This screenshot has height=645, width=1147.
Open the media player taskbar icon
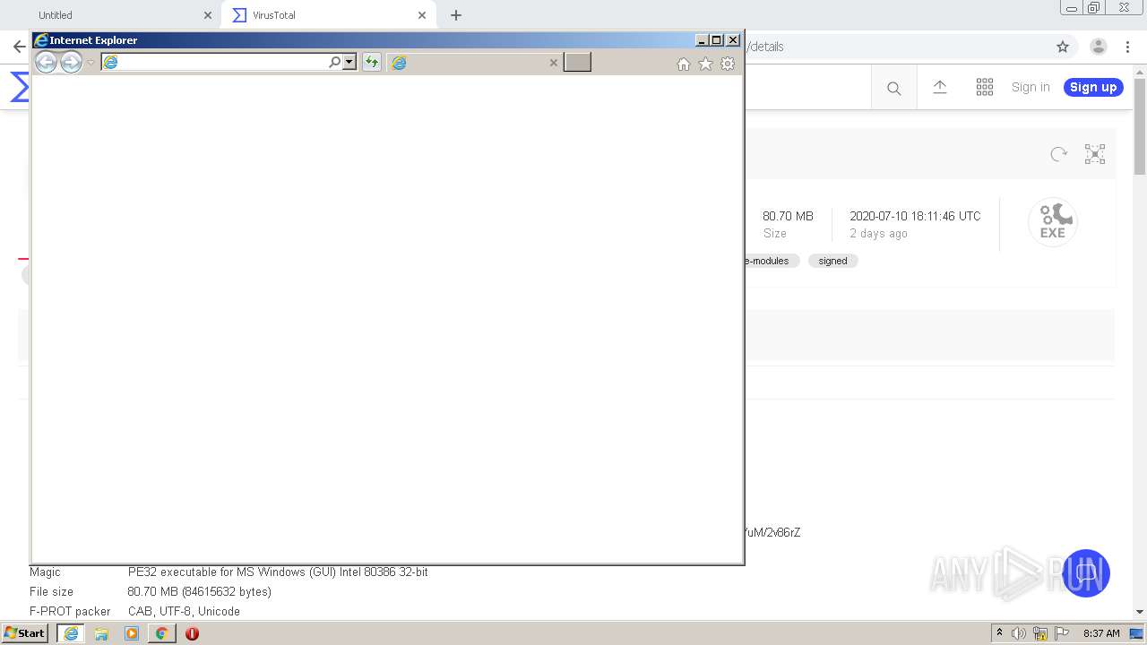[x=132, y=633]
